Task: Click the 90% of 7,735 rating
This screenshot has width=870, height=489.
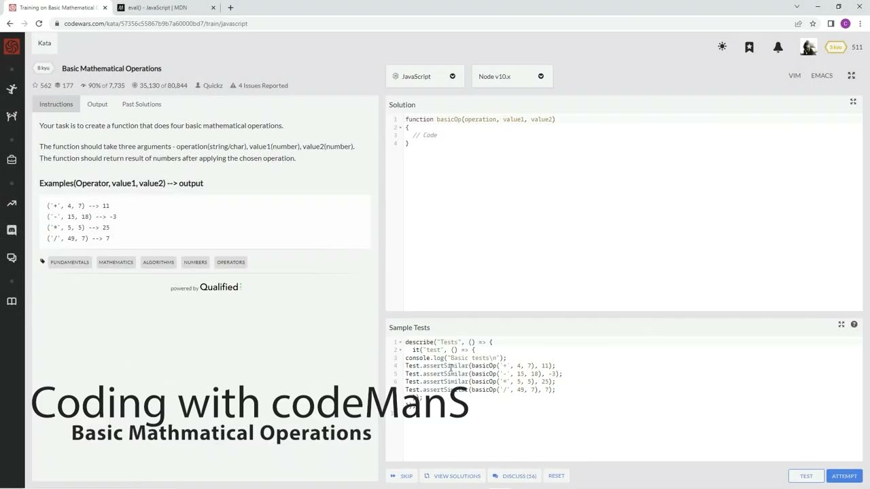Action: click(x=102, y=86)
